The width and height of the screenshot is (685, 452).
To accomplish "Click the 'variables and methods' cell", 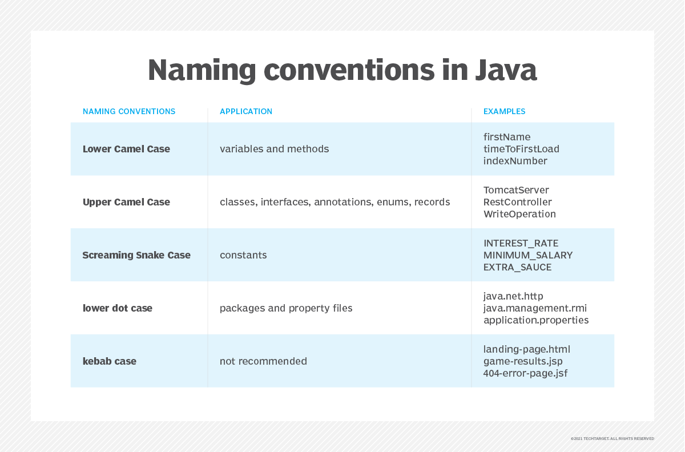I will (x=274, y=149).
